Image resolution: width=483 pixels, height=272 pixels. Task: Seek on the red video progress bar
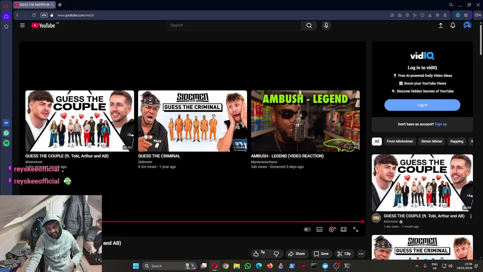232,222
